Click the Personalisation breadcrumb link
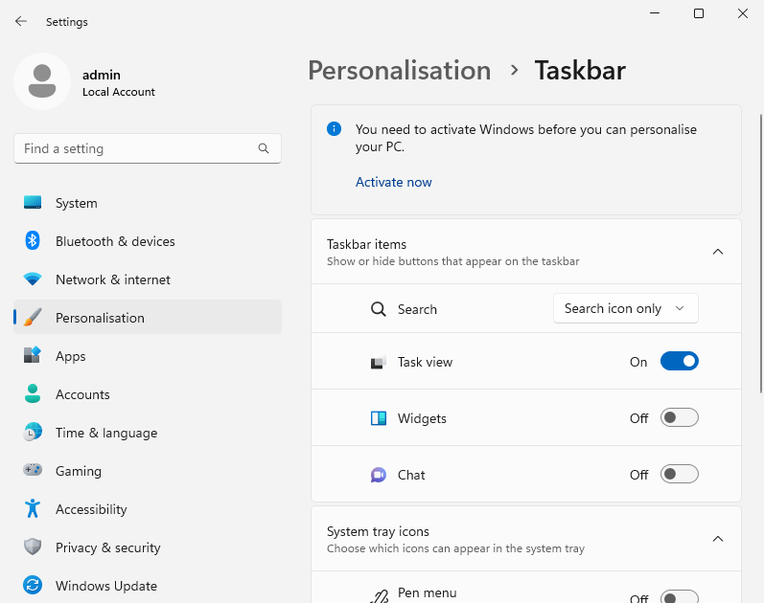The width and height of the screenshot is (764, 603). pyautogui.click(x=399, y=71)
